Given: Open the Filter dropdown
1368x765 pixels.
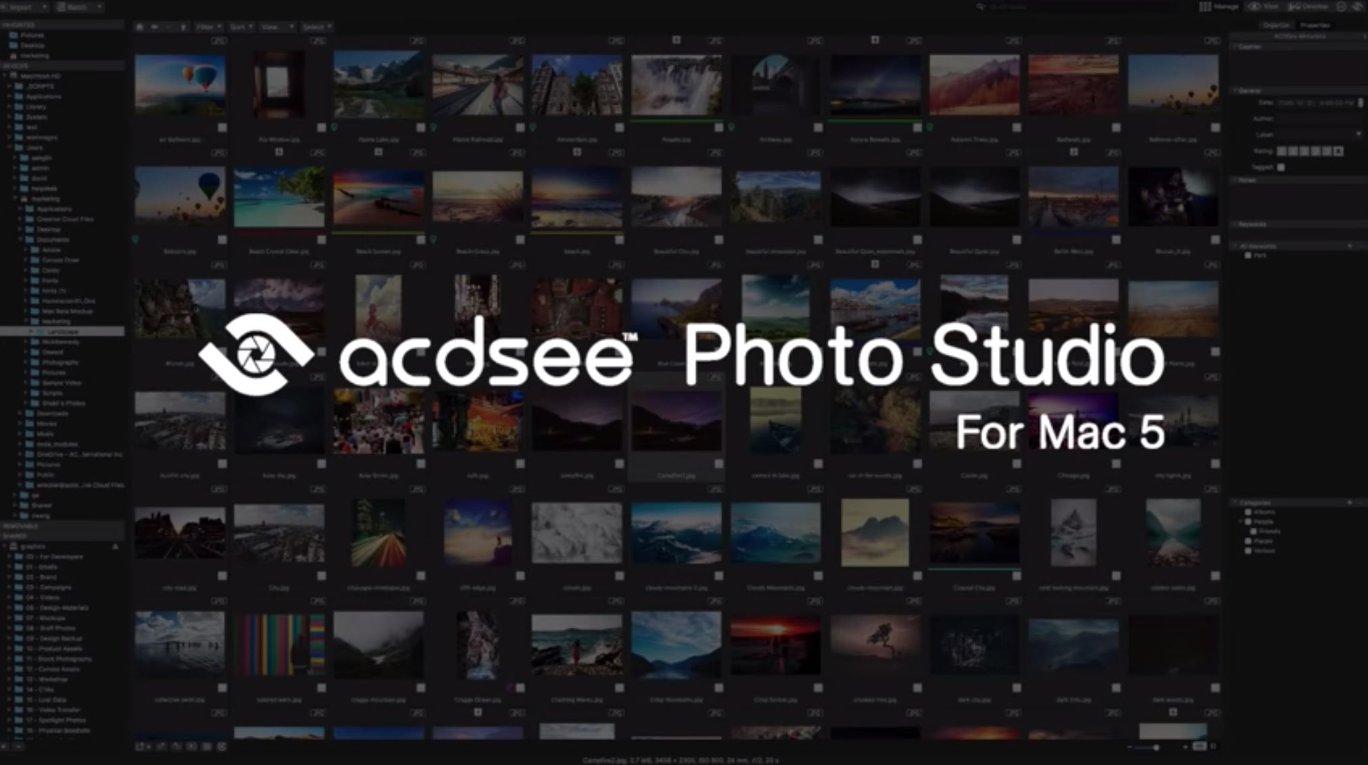Looking at the screenshot, I should pyautogui.click(x=209, y=27).
